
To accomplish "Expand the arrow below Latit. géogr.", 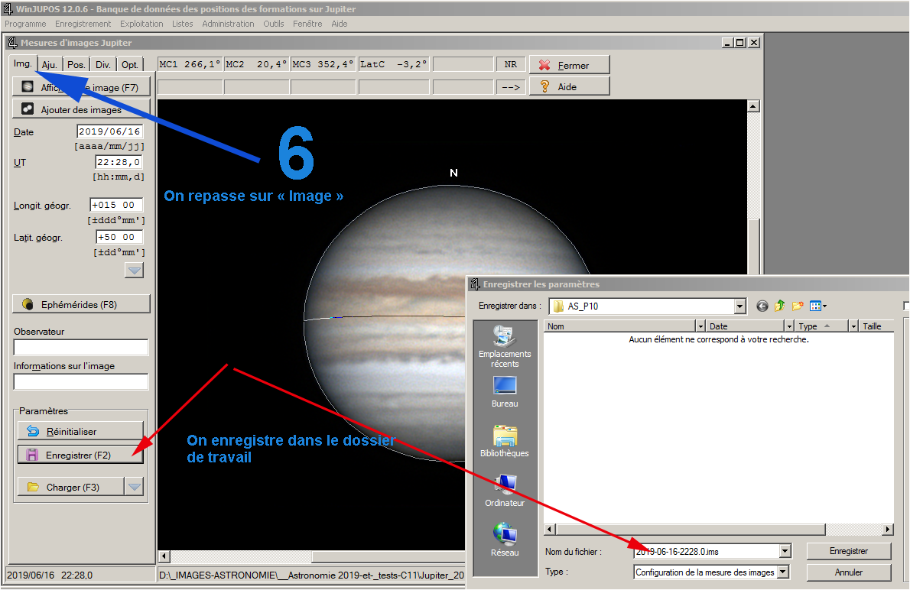I will click(134, 271).
